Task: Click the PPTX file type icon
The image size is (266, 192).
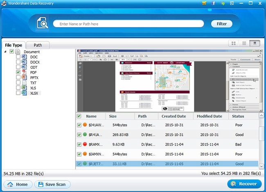Action: pos(24,78)
